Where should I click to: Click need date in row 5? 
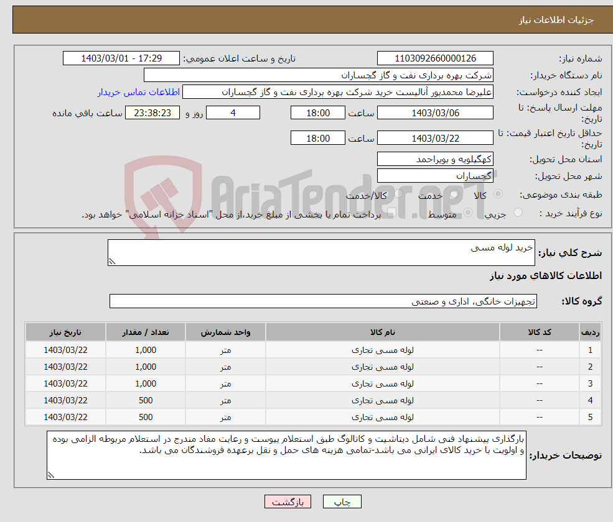pos(65,418)
